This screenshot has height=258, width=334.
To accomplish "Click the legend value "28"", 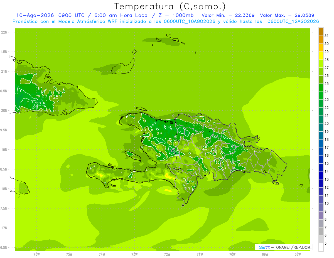I will [x=327, y=60].
